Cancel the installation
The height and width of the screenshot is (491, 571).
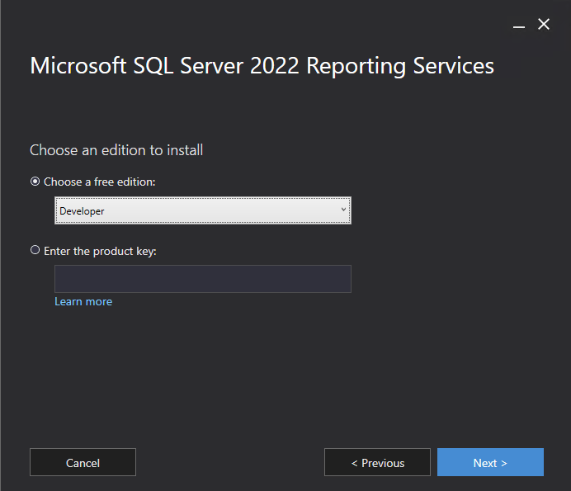(x=83, y=462)
